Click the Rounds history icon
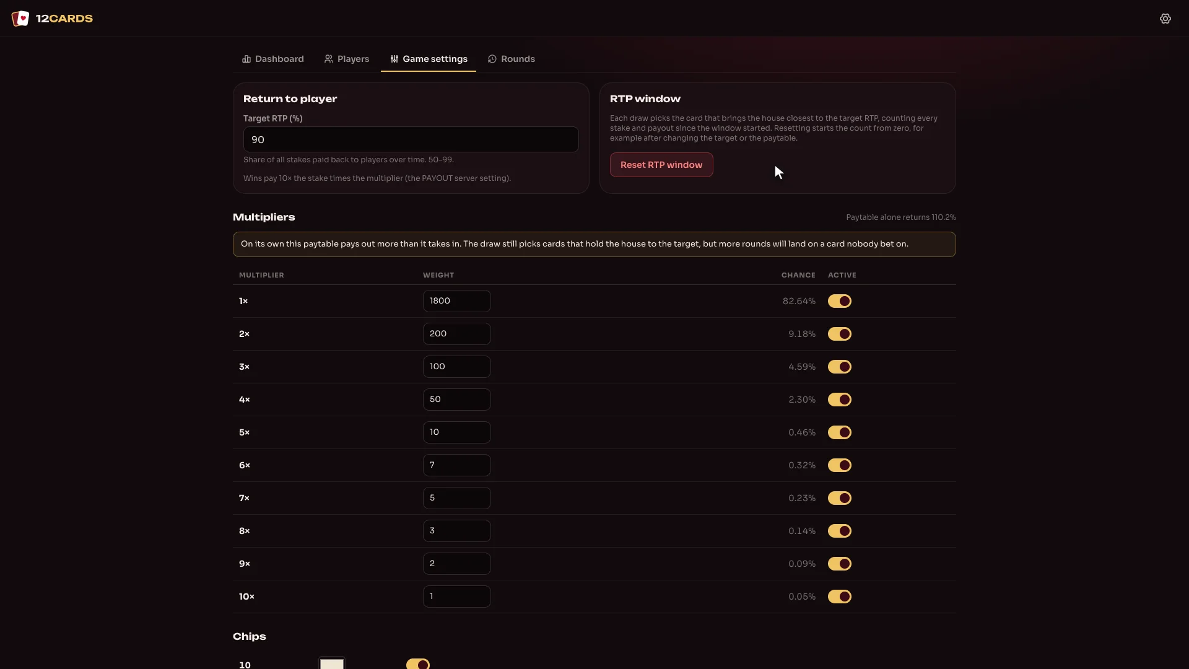Screen dimensions: 1189x669 (492, 59)
